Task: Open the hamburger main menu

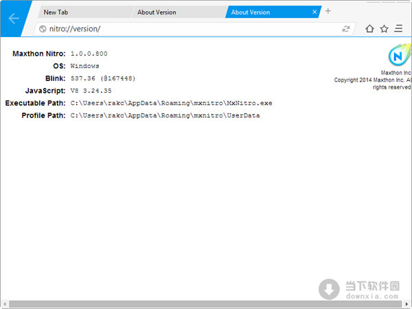Action: coord(398,28)
